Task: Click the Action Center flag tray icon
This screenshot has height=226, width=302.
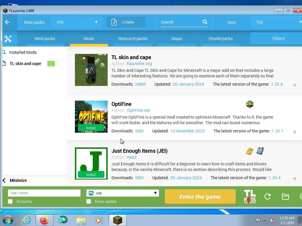Action: click(258, 220)
